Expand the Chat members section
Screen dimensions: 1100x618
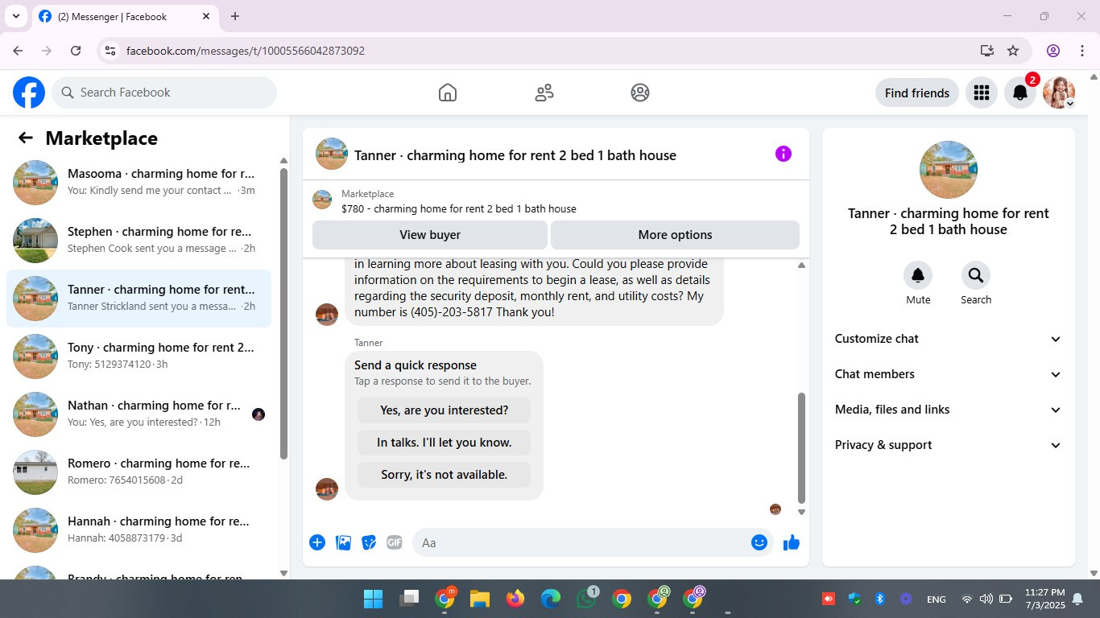click(x=949, y=374)
